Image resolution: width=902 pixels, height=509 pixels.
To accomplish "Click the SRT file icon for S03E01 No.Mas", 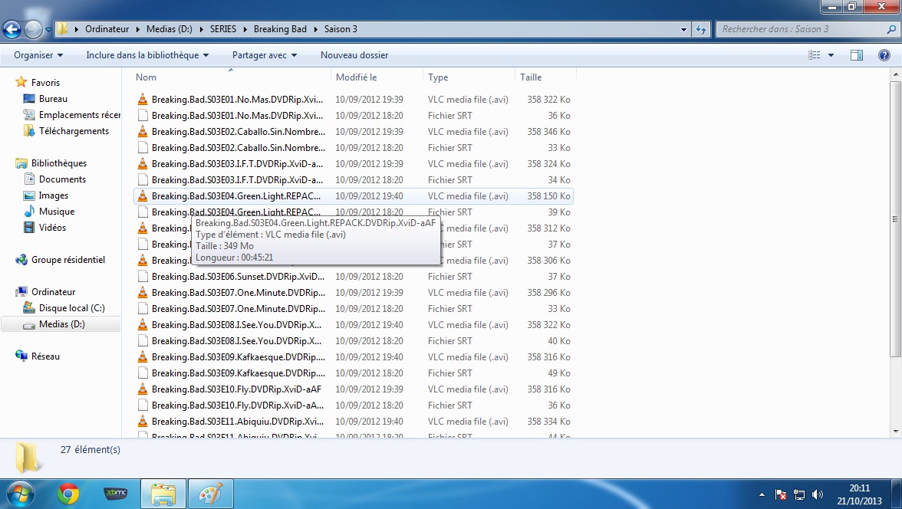I will click(x=143, y=116).
